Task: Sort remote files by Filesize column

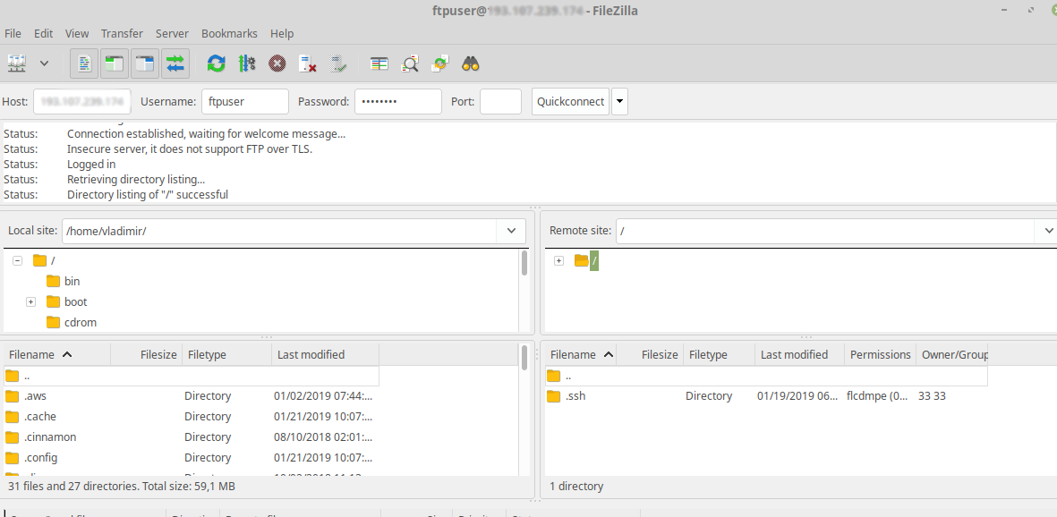Action: point(650,354)
